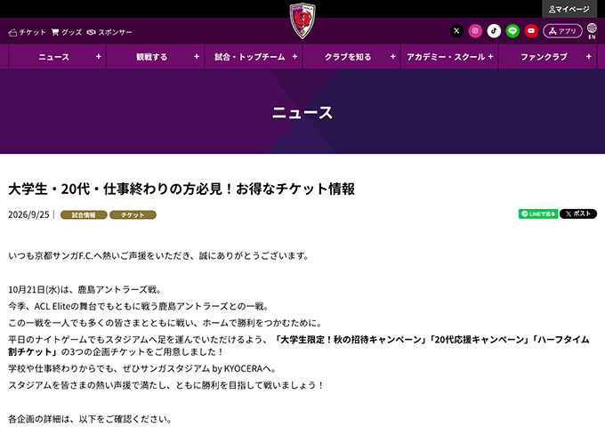Open the ニュース navigation menu
Viewport: 605px width, 427px height.
click(57, 57)
